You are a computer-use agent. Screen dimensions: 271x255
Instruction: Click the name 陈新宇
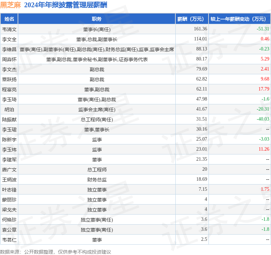tap(9, 140)
